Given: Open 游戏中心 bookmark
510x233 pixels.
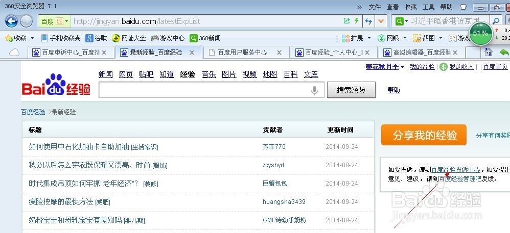Looking at the screenshot, I should coord(167,38).
